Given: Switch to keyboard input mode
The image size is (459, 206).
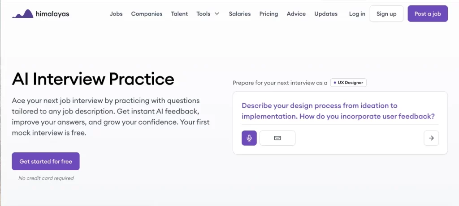Looking at the screenshot, I should [x=277, y=138].
